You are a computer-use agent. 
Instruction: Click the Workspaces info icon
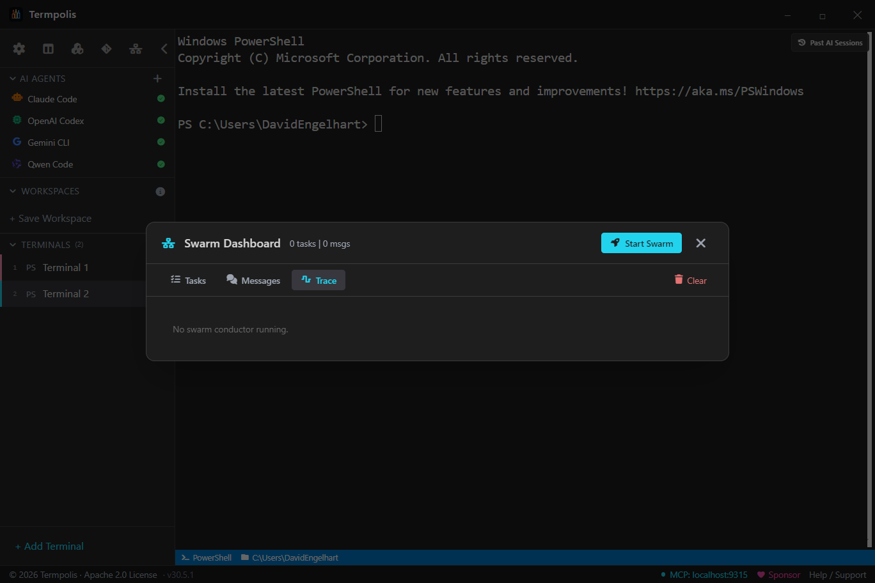coord(161,191)
